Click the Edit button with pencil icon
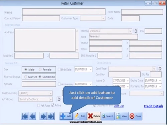The image size is (167, 125). click(x=80, y=116)
